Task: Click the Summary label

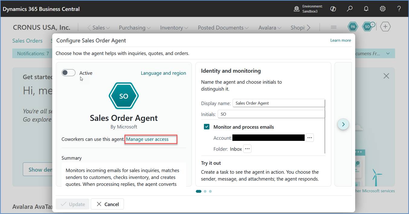Action: coord(72,158)
